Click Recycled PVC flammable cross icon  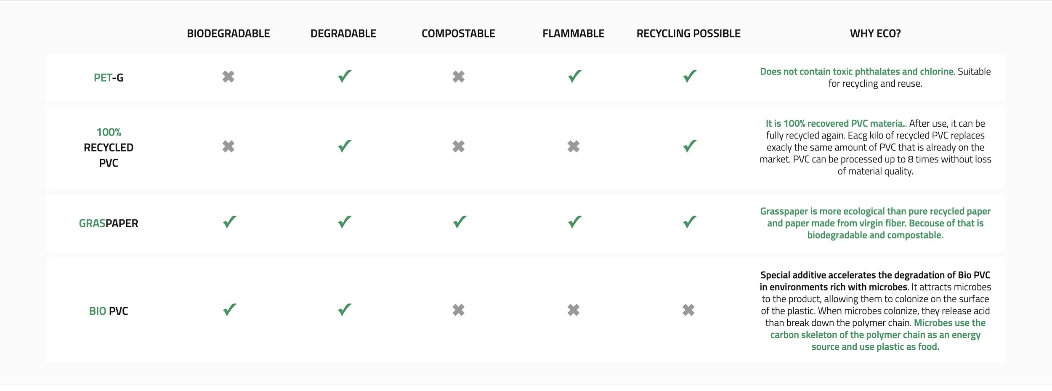click(574, 146)
